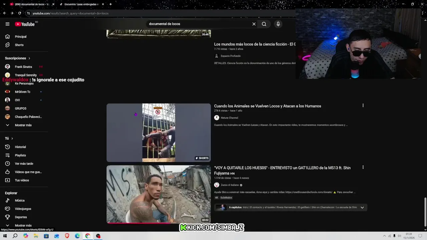Open File Explorer from taskbar
This screenshot has height=240, width=427.
36,236
